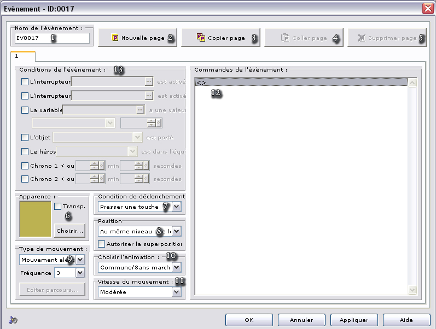The image size is (436, 329).
Task: Enable Autoriser la superposition checkbox
Action: point(101,244)
